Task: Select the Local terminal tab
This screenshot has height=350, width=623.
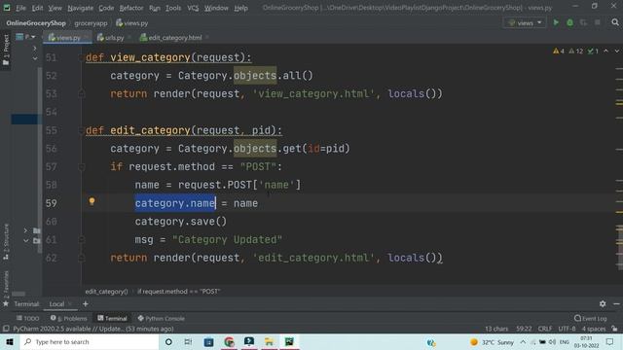Action: click(56, 304)
